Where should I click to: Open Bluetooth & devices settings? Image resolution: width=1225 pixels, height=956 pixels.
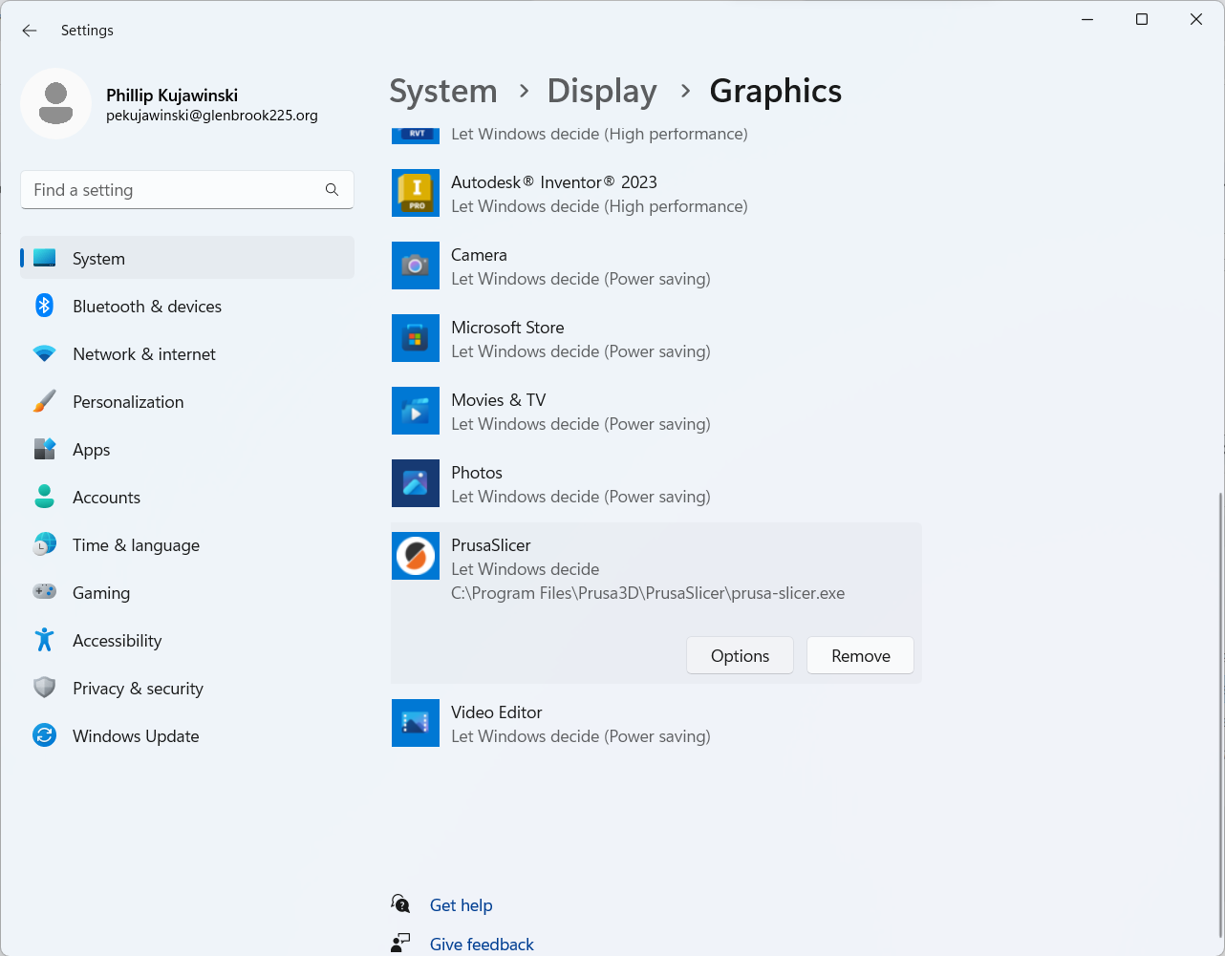pos(187,306)
